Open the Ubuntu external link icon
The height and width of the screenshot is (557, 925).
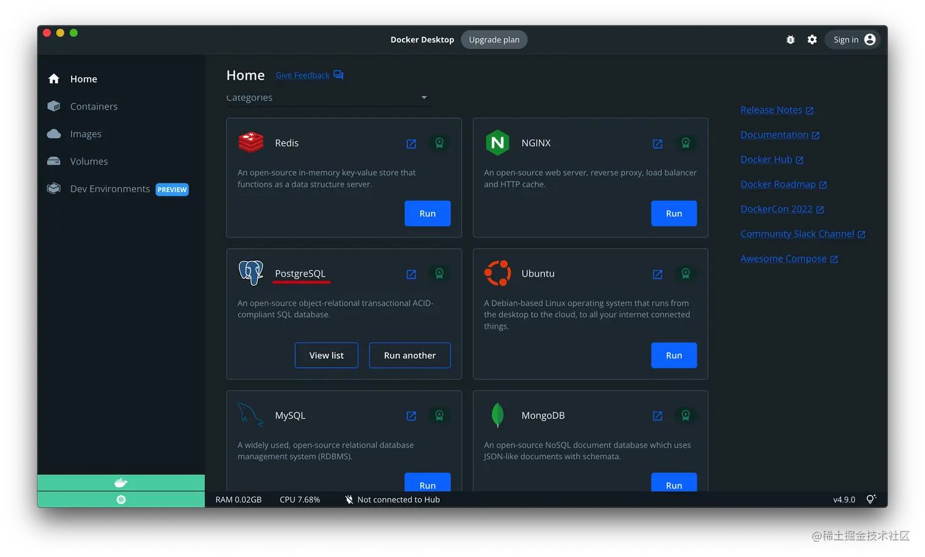pyautogui.click(x=658, y=274)
